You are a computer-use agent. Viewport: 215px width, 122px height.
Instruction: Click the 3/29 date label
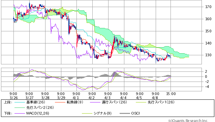click(x=61, y=98)
